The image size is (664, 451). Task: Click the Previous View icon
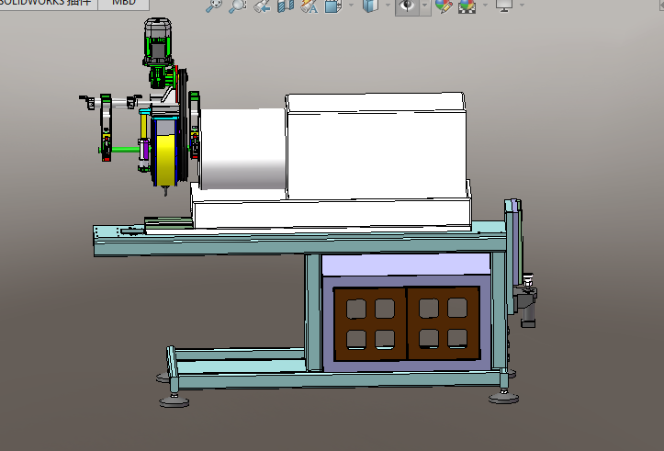point(262,6)
